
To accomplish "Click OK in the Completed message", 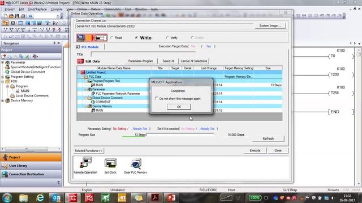I will (179, 107).
